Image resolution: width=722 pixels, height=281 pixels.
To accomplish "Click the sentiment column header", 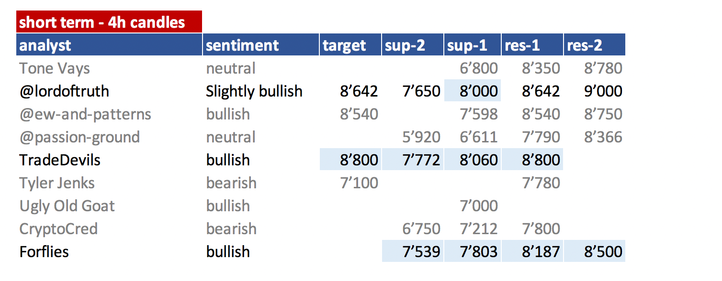I will point(261,45).
